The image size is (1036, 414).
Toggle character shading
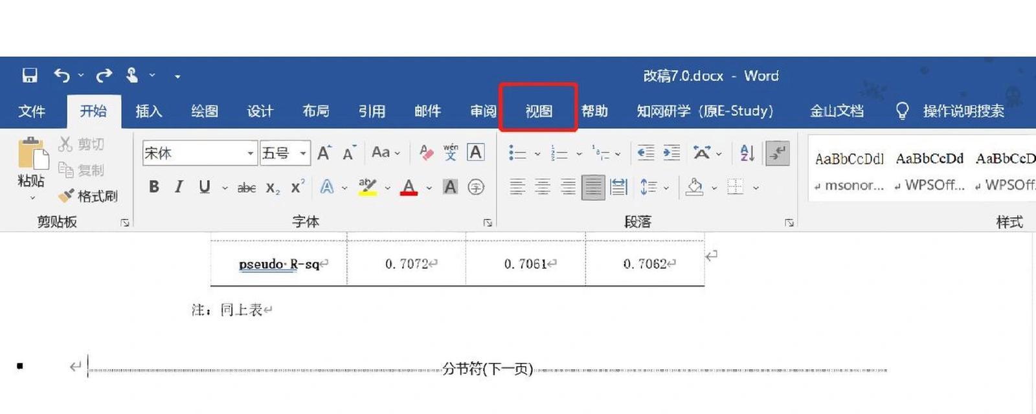tap(450, 187)
